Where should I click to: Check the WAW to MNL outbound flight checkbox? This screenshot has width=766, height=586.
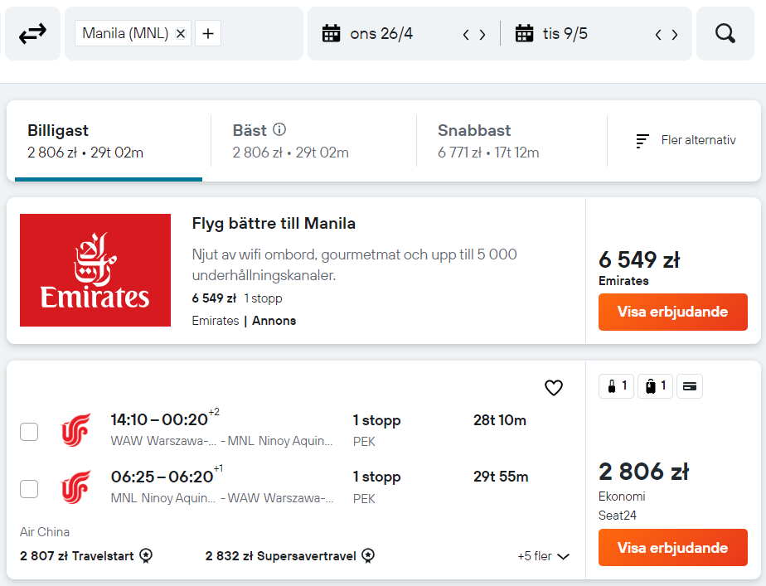(x=29, y=432)
